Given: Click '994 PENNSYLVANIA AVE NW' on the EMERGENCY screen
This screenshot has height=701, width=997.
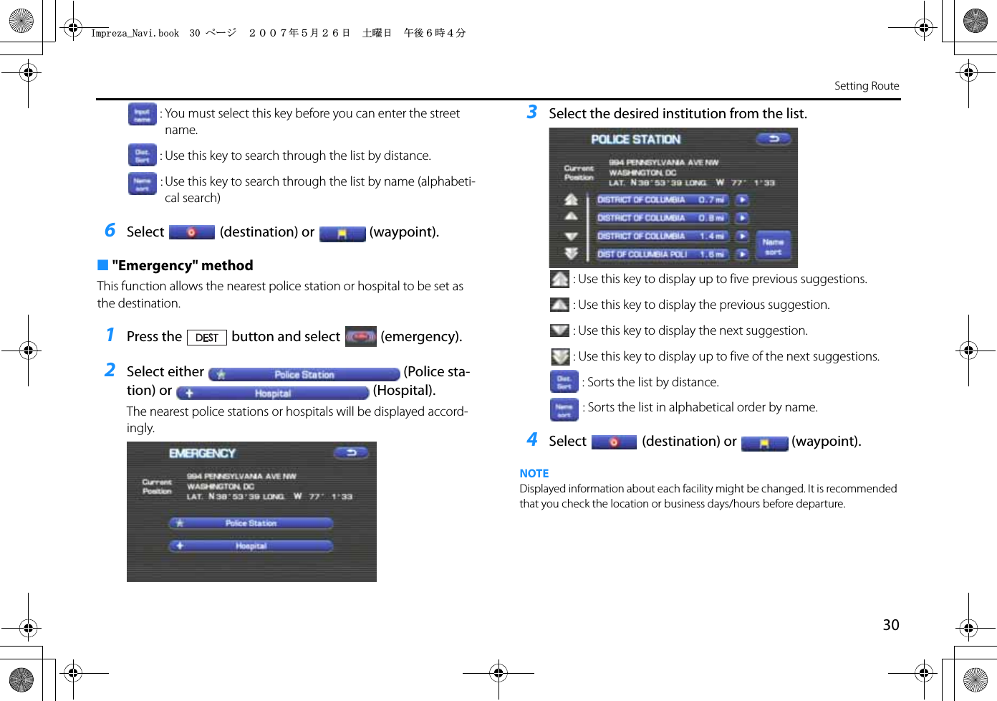Looking at the screenshot, I should click(x=241, y=476).
